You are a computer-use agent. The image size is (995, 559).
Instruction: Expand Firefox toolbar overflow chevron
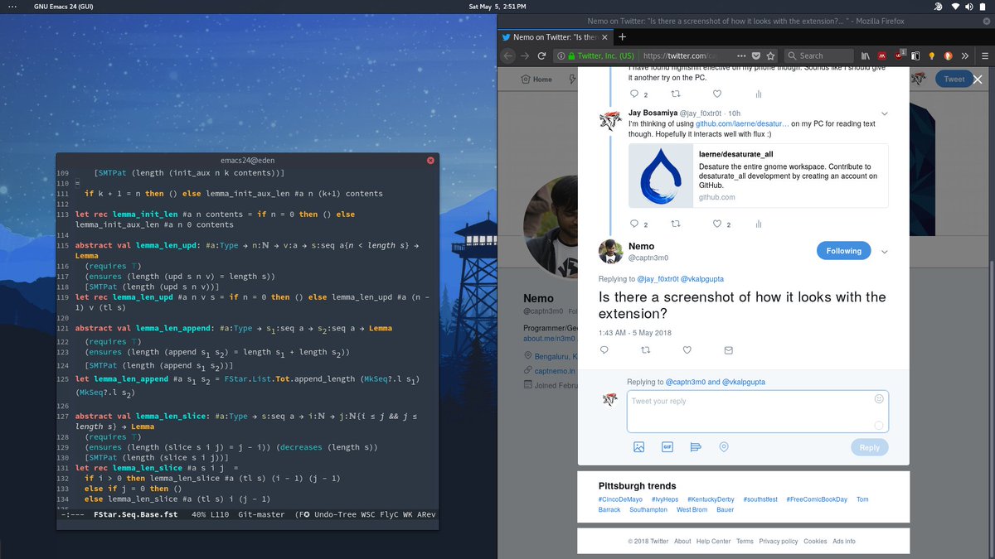965,55
